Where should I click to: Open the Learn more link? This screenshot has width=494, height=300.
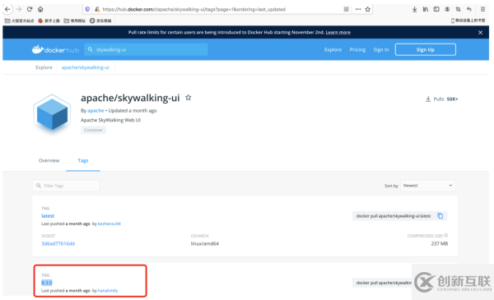[x=338, y=32]
